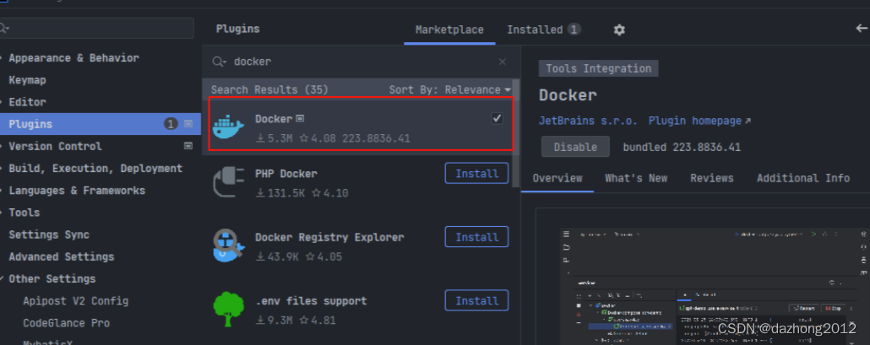This screenshot has height=345, width=870.
Task: Open the Reviews tab
Action: coord(712,178)
